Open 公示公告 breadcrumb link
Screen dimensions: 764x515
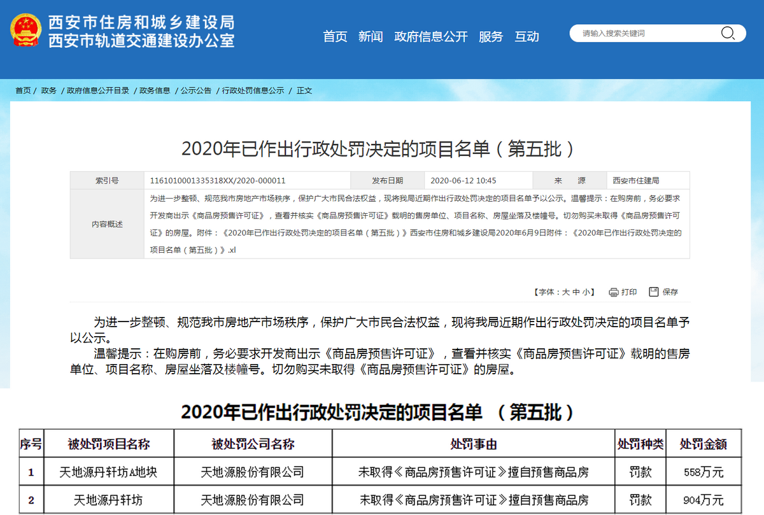tap(196, 90)
